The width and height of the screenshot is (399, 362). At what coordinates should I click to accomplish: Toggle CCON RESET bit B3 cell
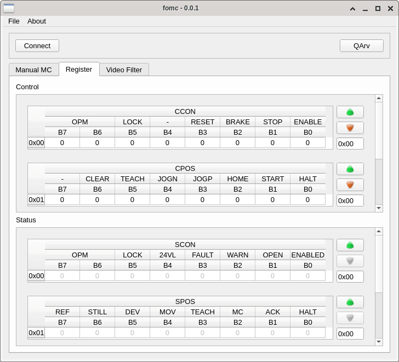[x=202, y=142]
